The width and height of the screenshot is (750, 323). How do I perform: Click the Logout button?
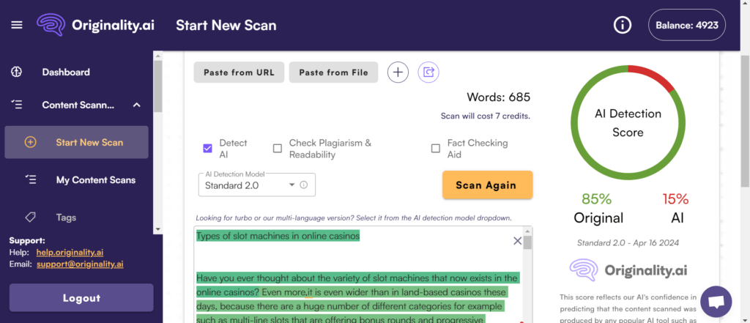coord(81,297)
